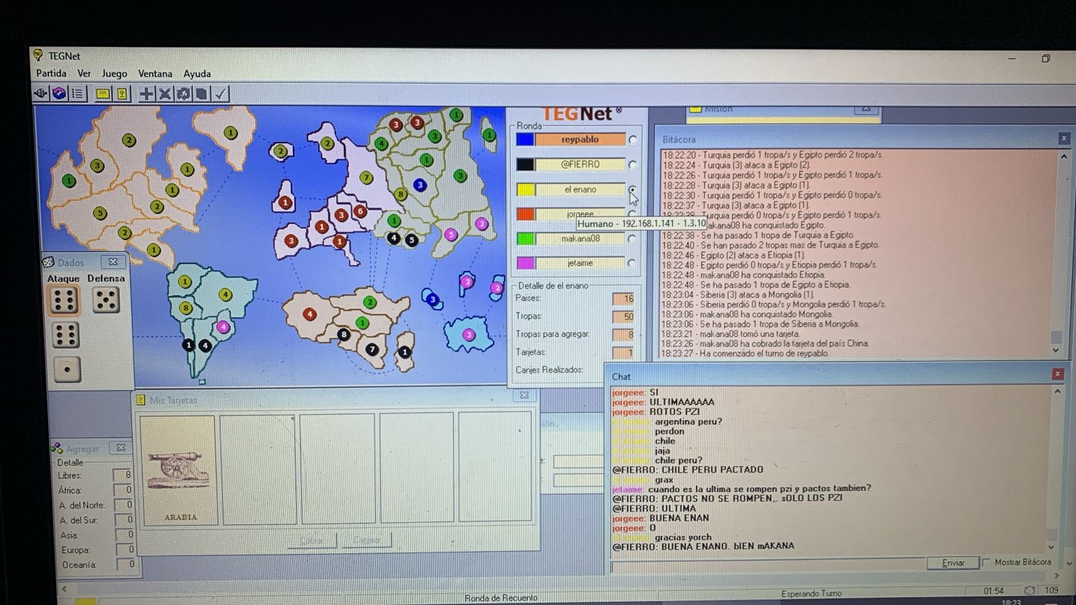Click the Chat scrollbar down arrow
The image size is (1076, 605).
[x=1052, y=547]
